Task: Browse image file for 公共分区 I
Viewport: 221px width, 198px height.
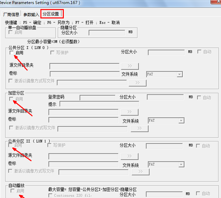Action: (x=137, y=83)
